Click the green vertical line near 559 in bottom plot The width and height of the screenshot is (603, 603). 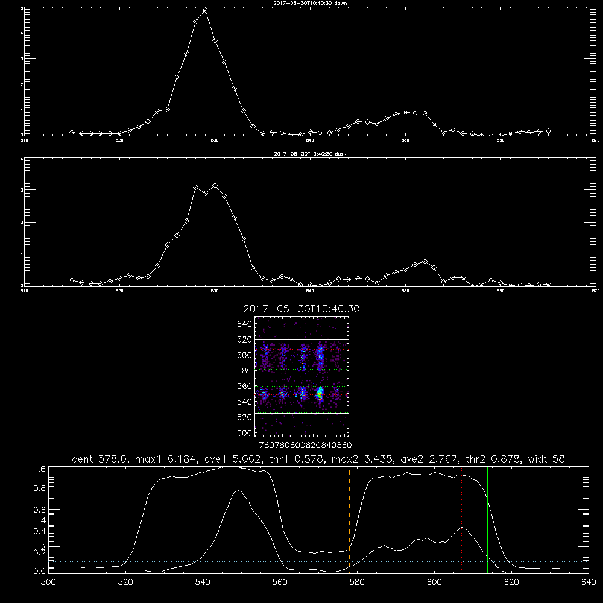[277, 520]
